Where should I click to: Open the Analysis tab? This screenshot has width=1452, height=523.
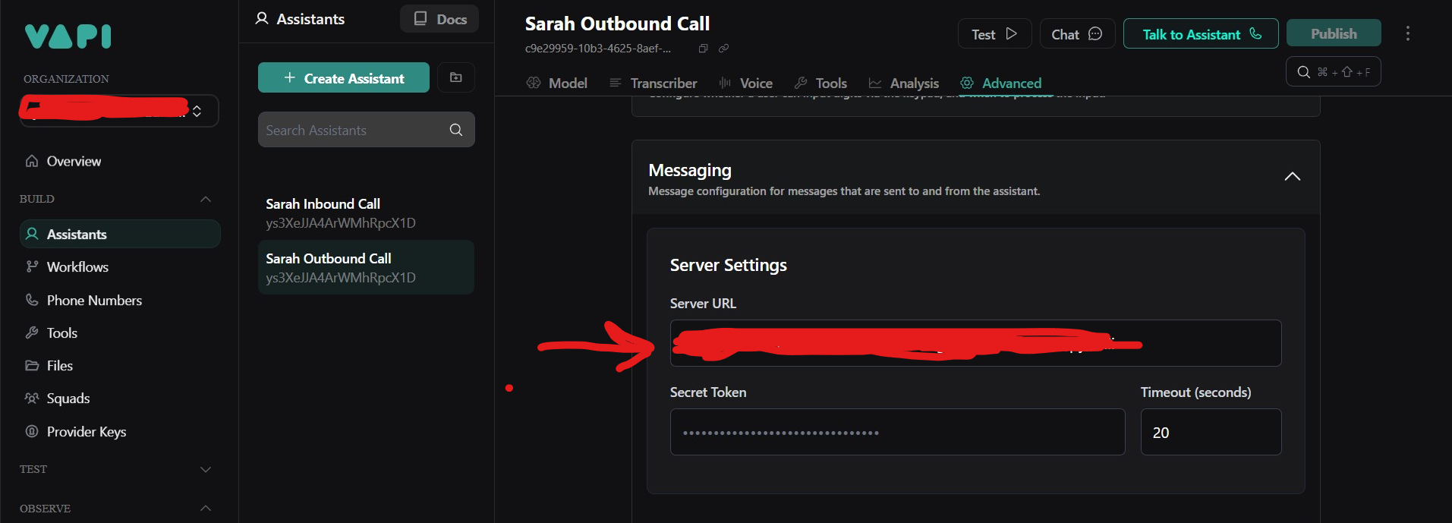coord(904,83)
